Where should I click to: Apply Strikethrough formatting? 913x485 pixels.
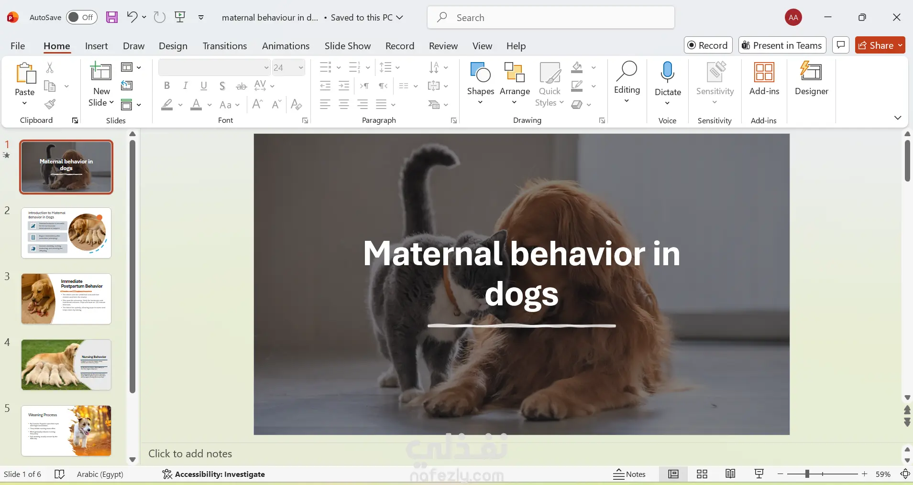(242, 86)
